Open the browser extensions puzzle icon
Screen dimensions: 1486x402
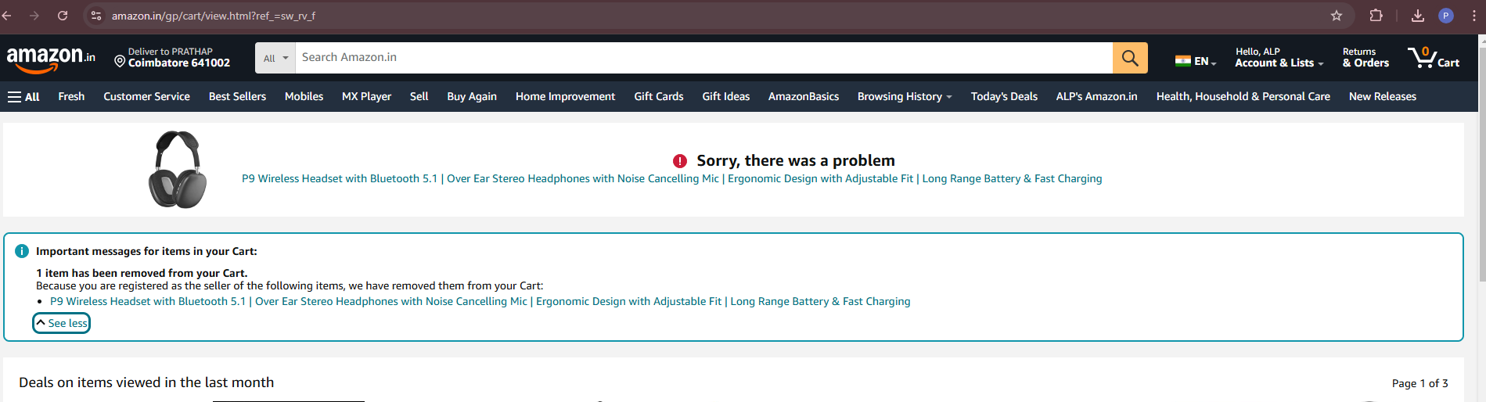tap(1376, 16)
